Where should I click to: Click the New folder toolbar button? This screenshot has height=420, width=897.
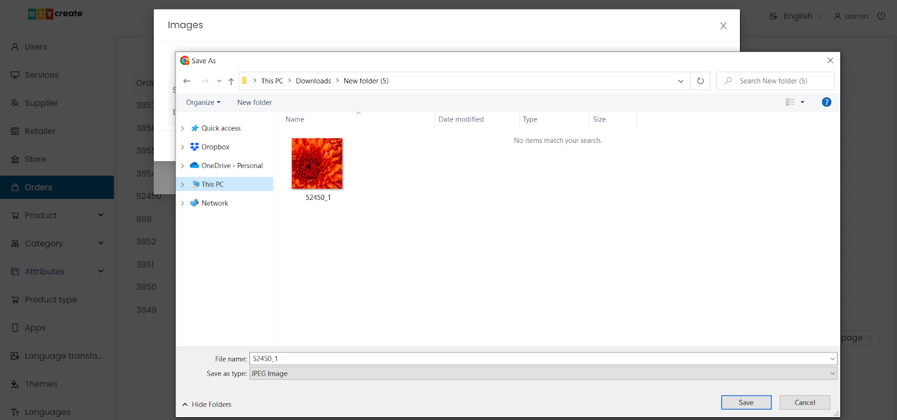(255, 102)
